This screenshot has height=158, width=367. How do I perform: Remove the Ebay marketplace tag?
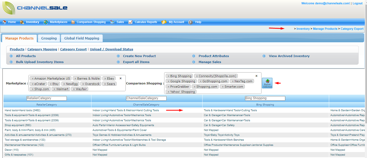click(105, 79)
